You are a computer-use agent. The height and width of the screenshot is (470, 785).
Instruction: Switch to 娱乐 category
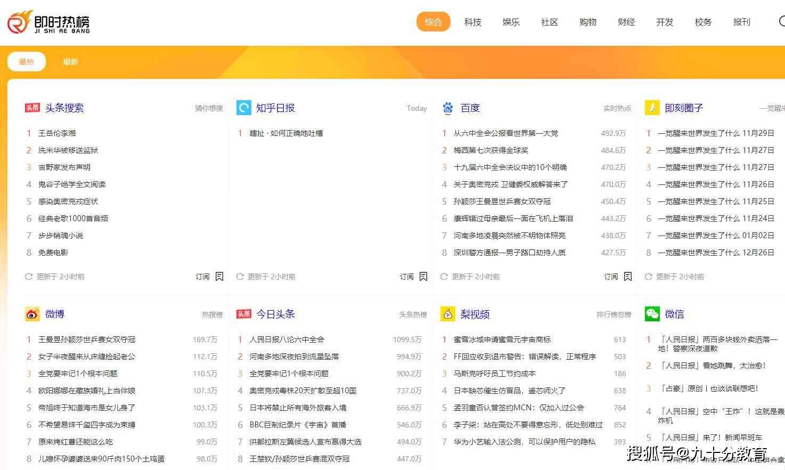[x=511, y=22]
